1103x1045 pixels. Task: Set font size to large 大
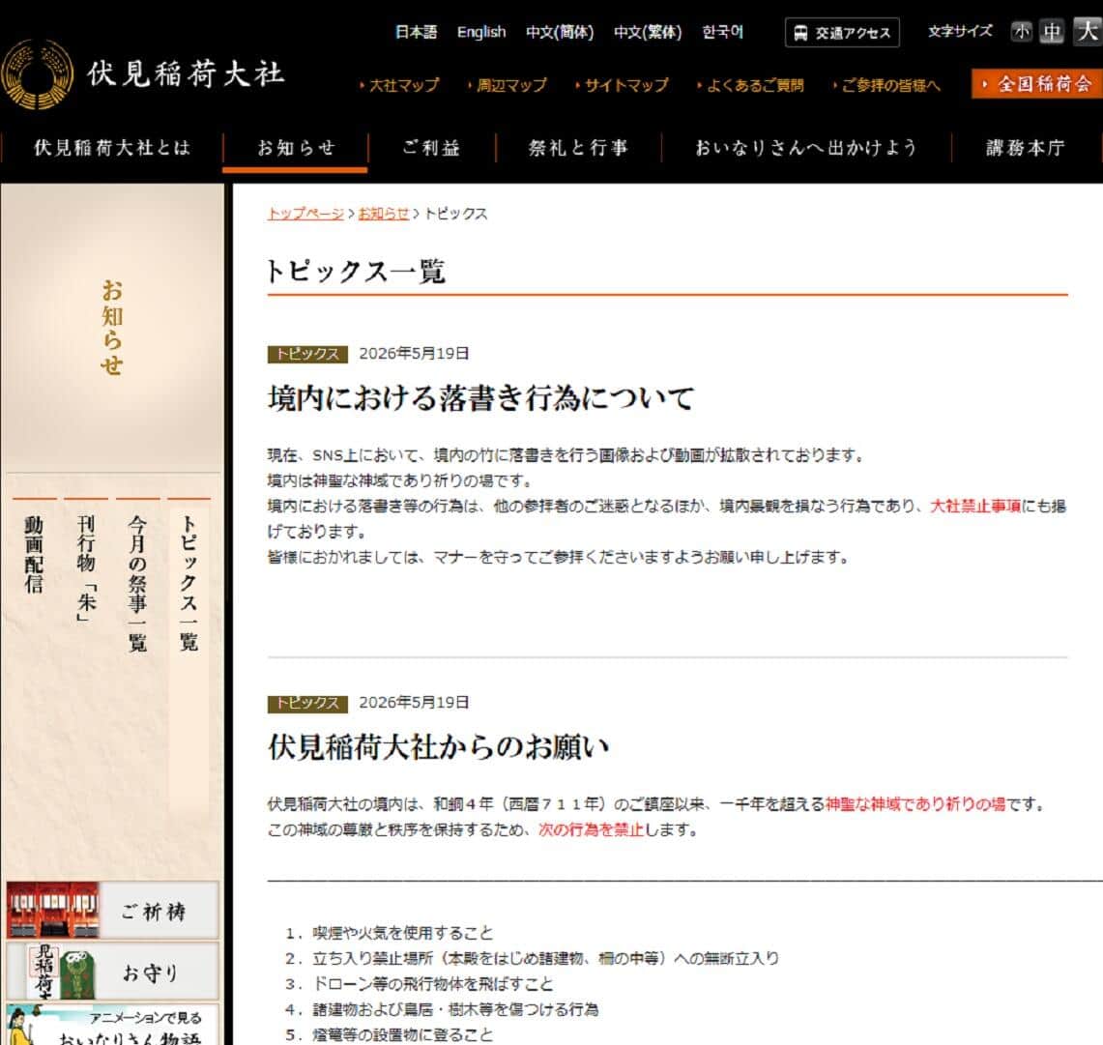(1088, 32)
